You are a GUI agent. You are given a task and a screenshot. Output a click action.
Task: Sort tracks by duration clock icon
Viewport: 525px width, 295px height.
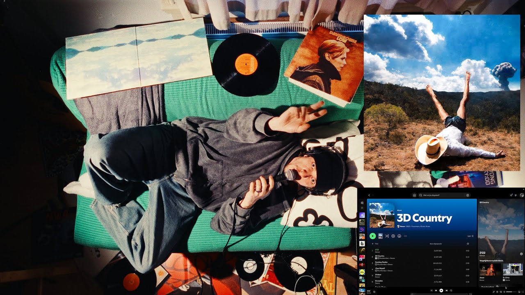(468, 244)
